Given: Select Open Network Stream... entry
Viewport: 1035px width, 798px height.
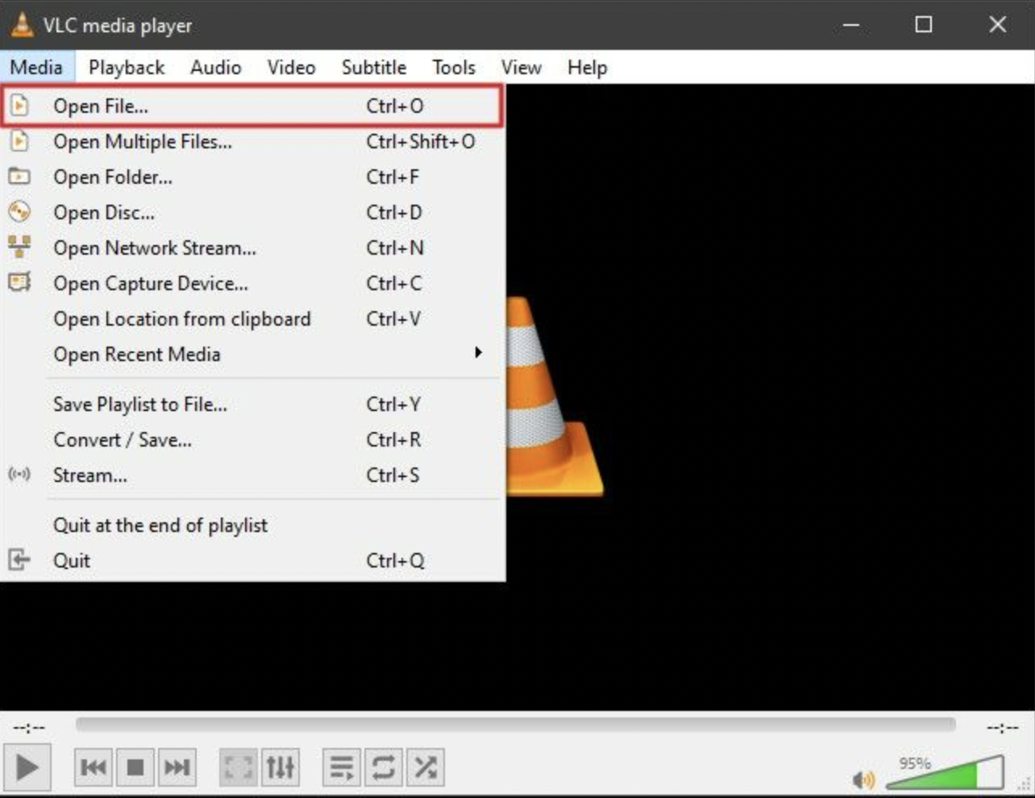Looking at the screenshot, I should point(252,247).
